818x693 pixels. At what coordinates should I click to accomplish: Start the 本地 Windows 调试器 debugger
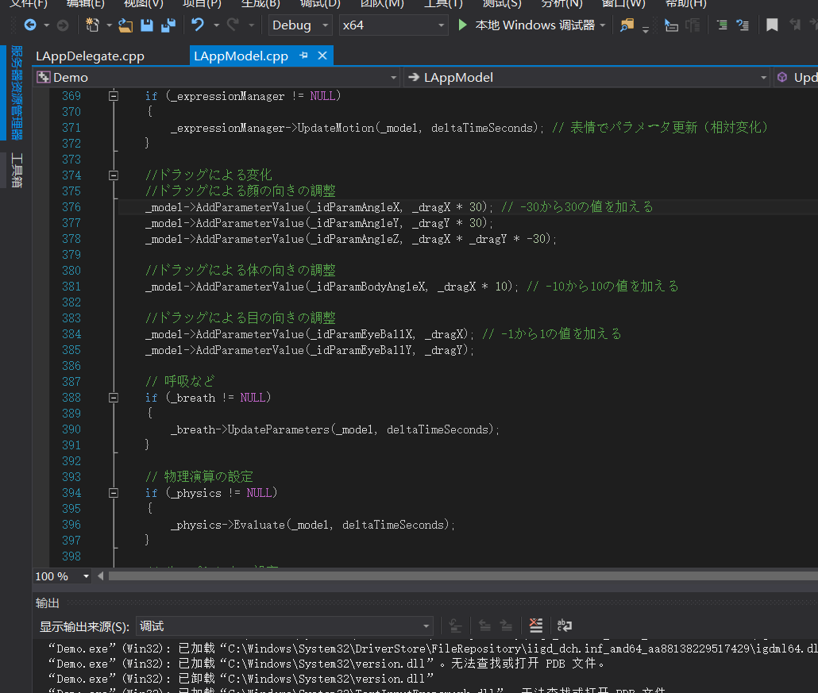coord(527,25)
